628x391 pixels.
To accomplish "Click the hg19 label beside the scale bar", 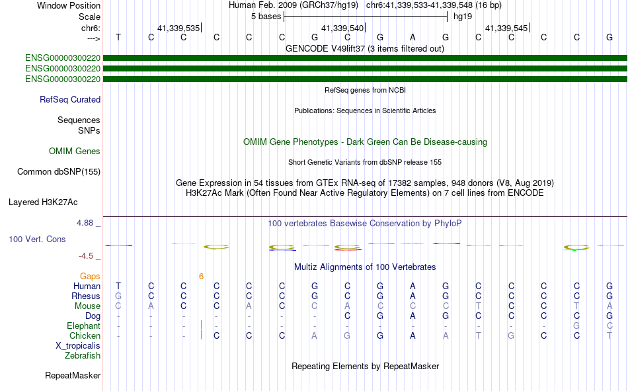I will (x=463, y=17).
